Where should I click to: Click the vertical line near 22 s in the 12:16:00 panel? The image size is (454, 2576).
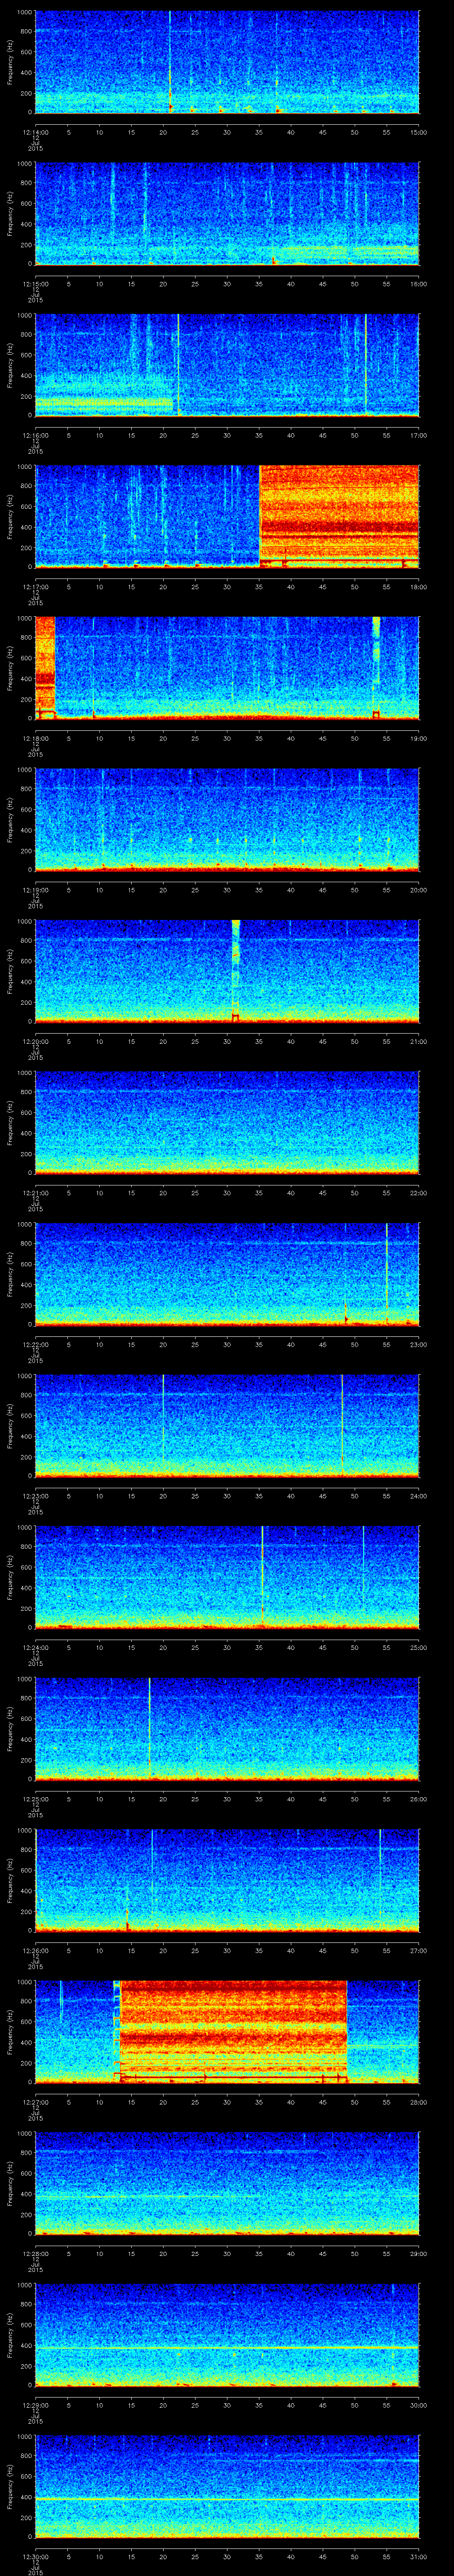179,364
